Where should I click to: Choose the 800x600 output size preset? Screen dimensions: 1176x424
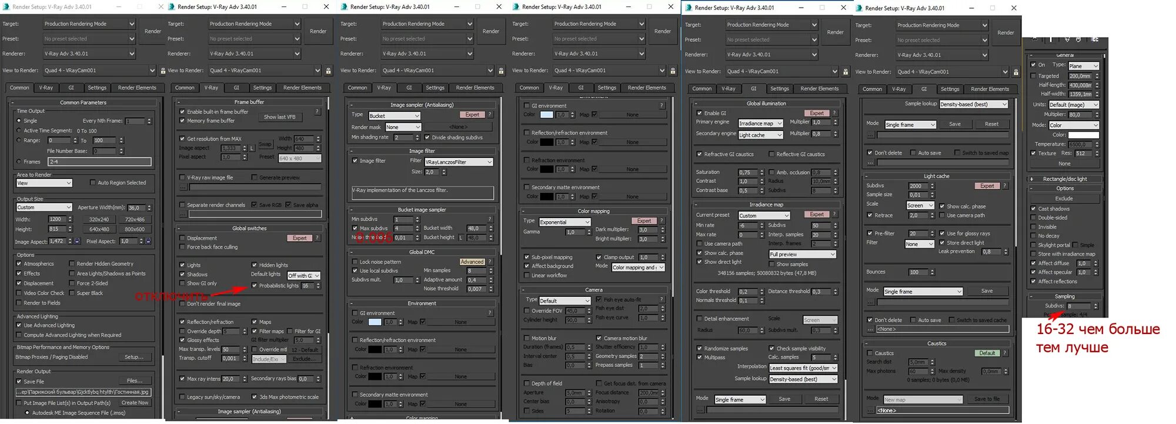click(x=135, y=229)
